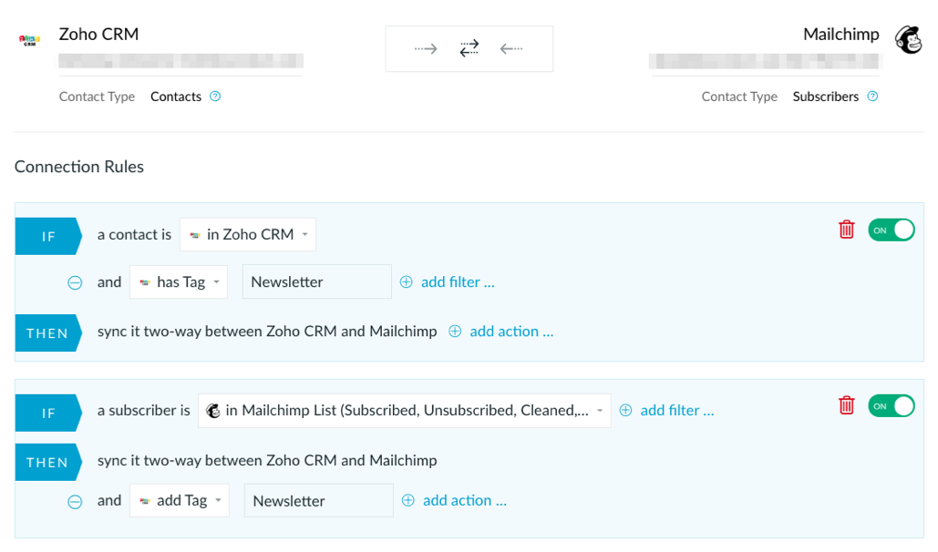
Task: Open help icon next to Subscribers type
Action: pos(872,97)
